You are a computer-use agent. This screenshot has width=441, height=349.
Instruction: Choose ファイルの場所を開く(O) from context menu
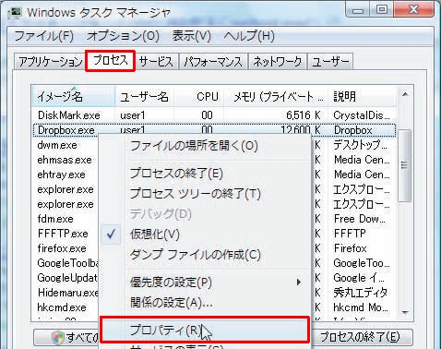pos(194,146)
